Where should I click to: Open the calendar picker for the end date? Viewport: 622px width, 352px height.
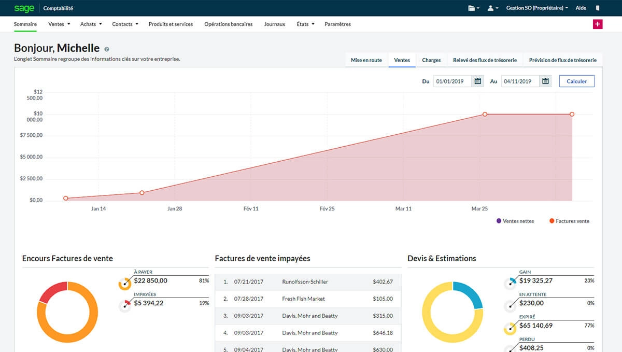(x=545, y=81)
